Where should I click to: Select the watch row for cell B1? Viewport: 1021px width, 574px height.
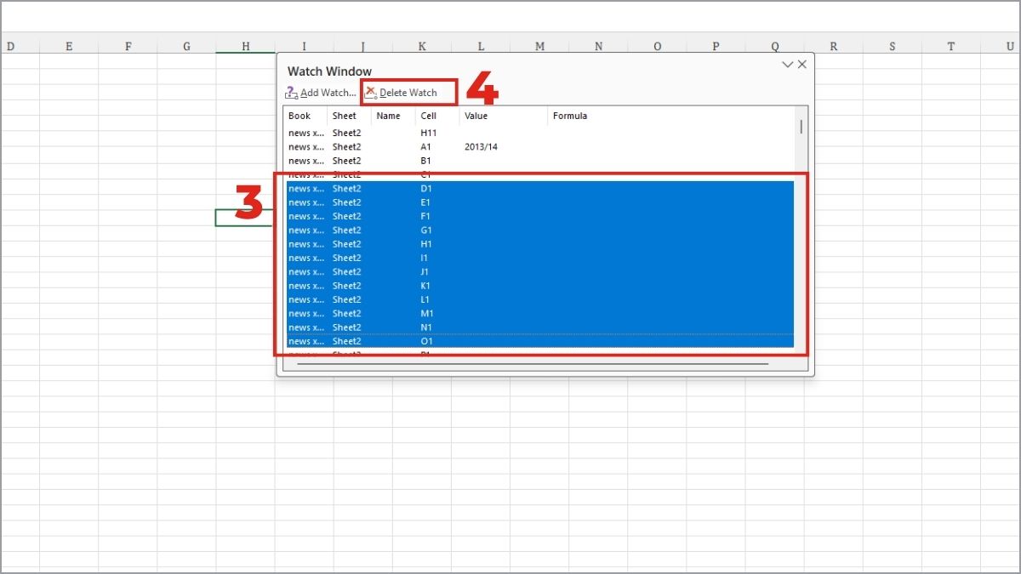tap(539, 161)
